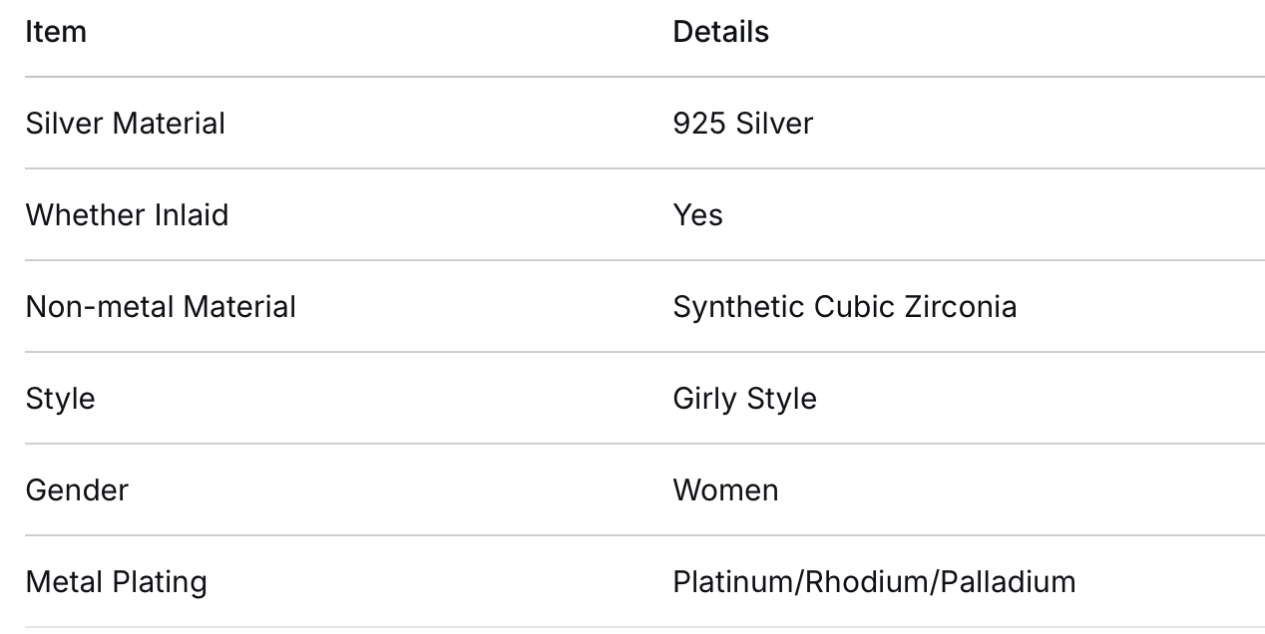1265x634 pixels.
Task: Select the Metal Plating label
Action: [116, 582]
